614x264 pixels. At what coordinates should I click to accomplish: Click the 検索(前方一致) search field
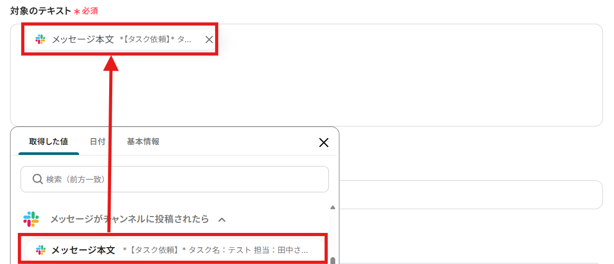coord(174,179)
